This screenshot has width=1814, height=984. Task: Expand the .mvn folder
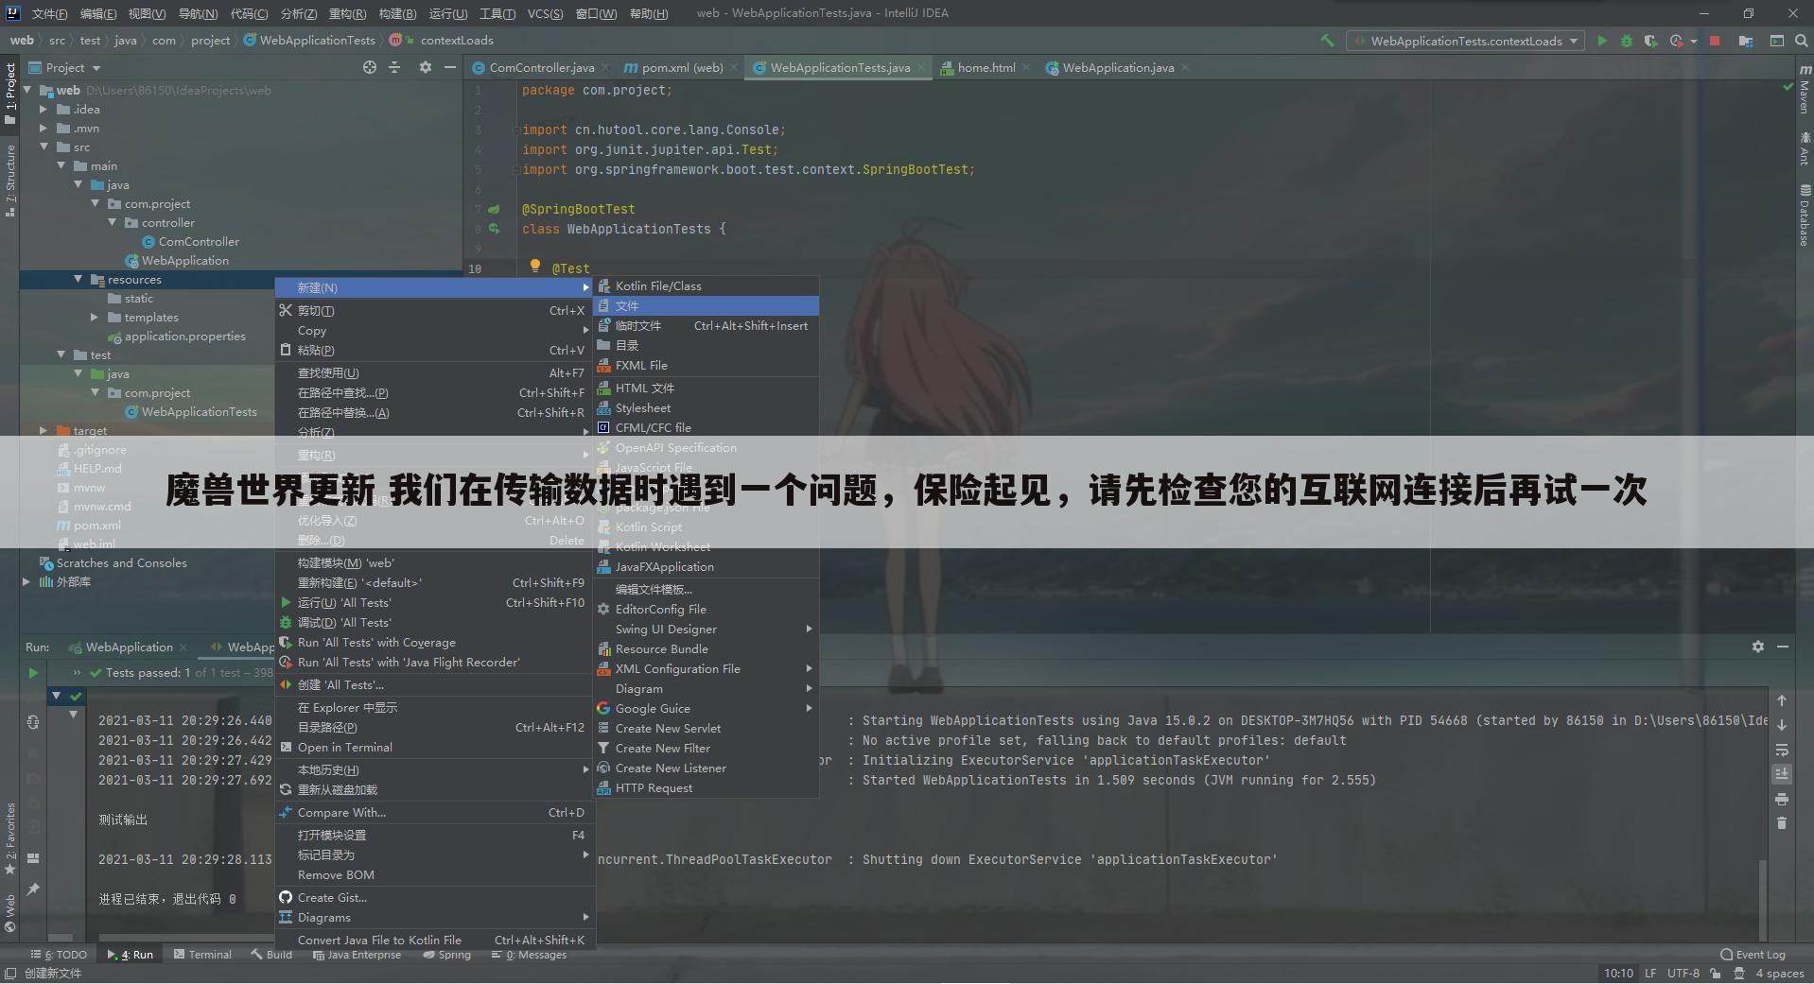(x=44, y=129)
